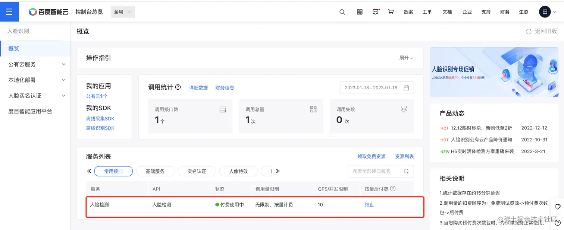
Task: Click 控制台总览 in the header
Action: tap(89, 12)
